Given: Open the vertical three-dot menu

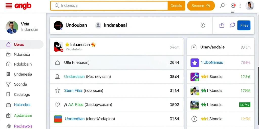Looking at the screenshot, I should click(240, 6).
